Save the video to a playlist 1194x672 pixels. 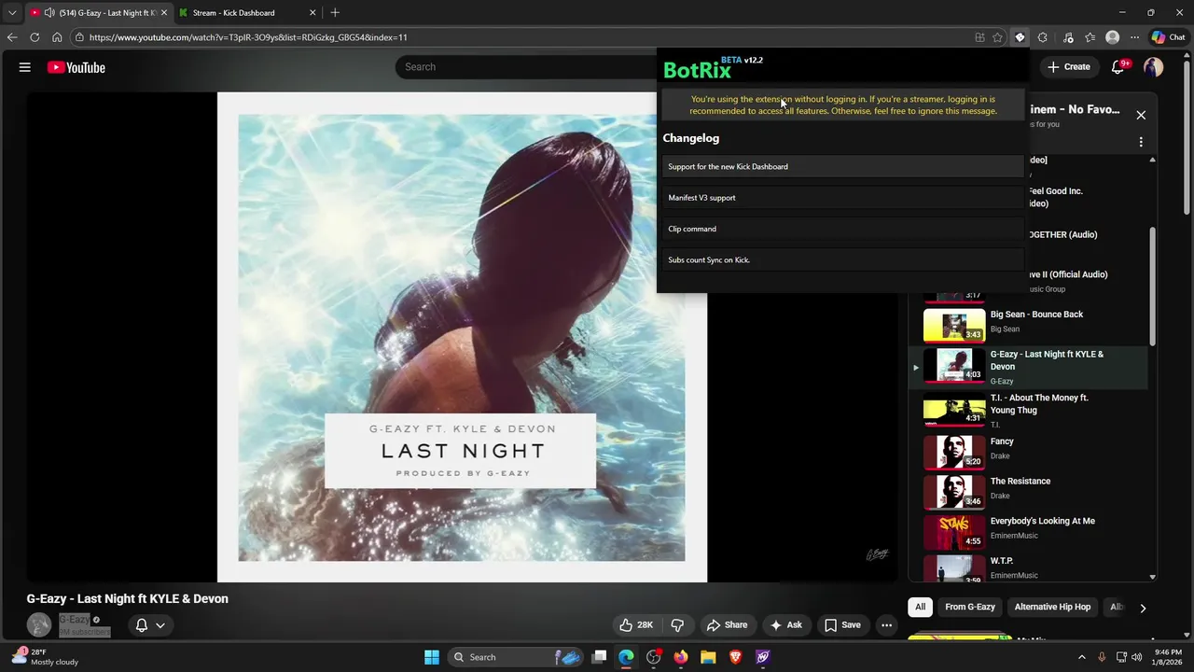click(842, 624)
